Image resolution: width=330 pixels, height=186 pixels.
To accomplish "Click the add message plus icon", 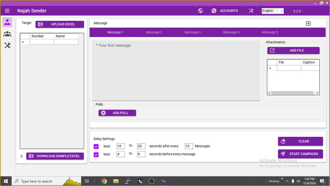I will [x=308, y=24].
